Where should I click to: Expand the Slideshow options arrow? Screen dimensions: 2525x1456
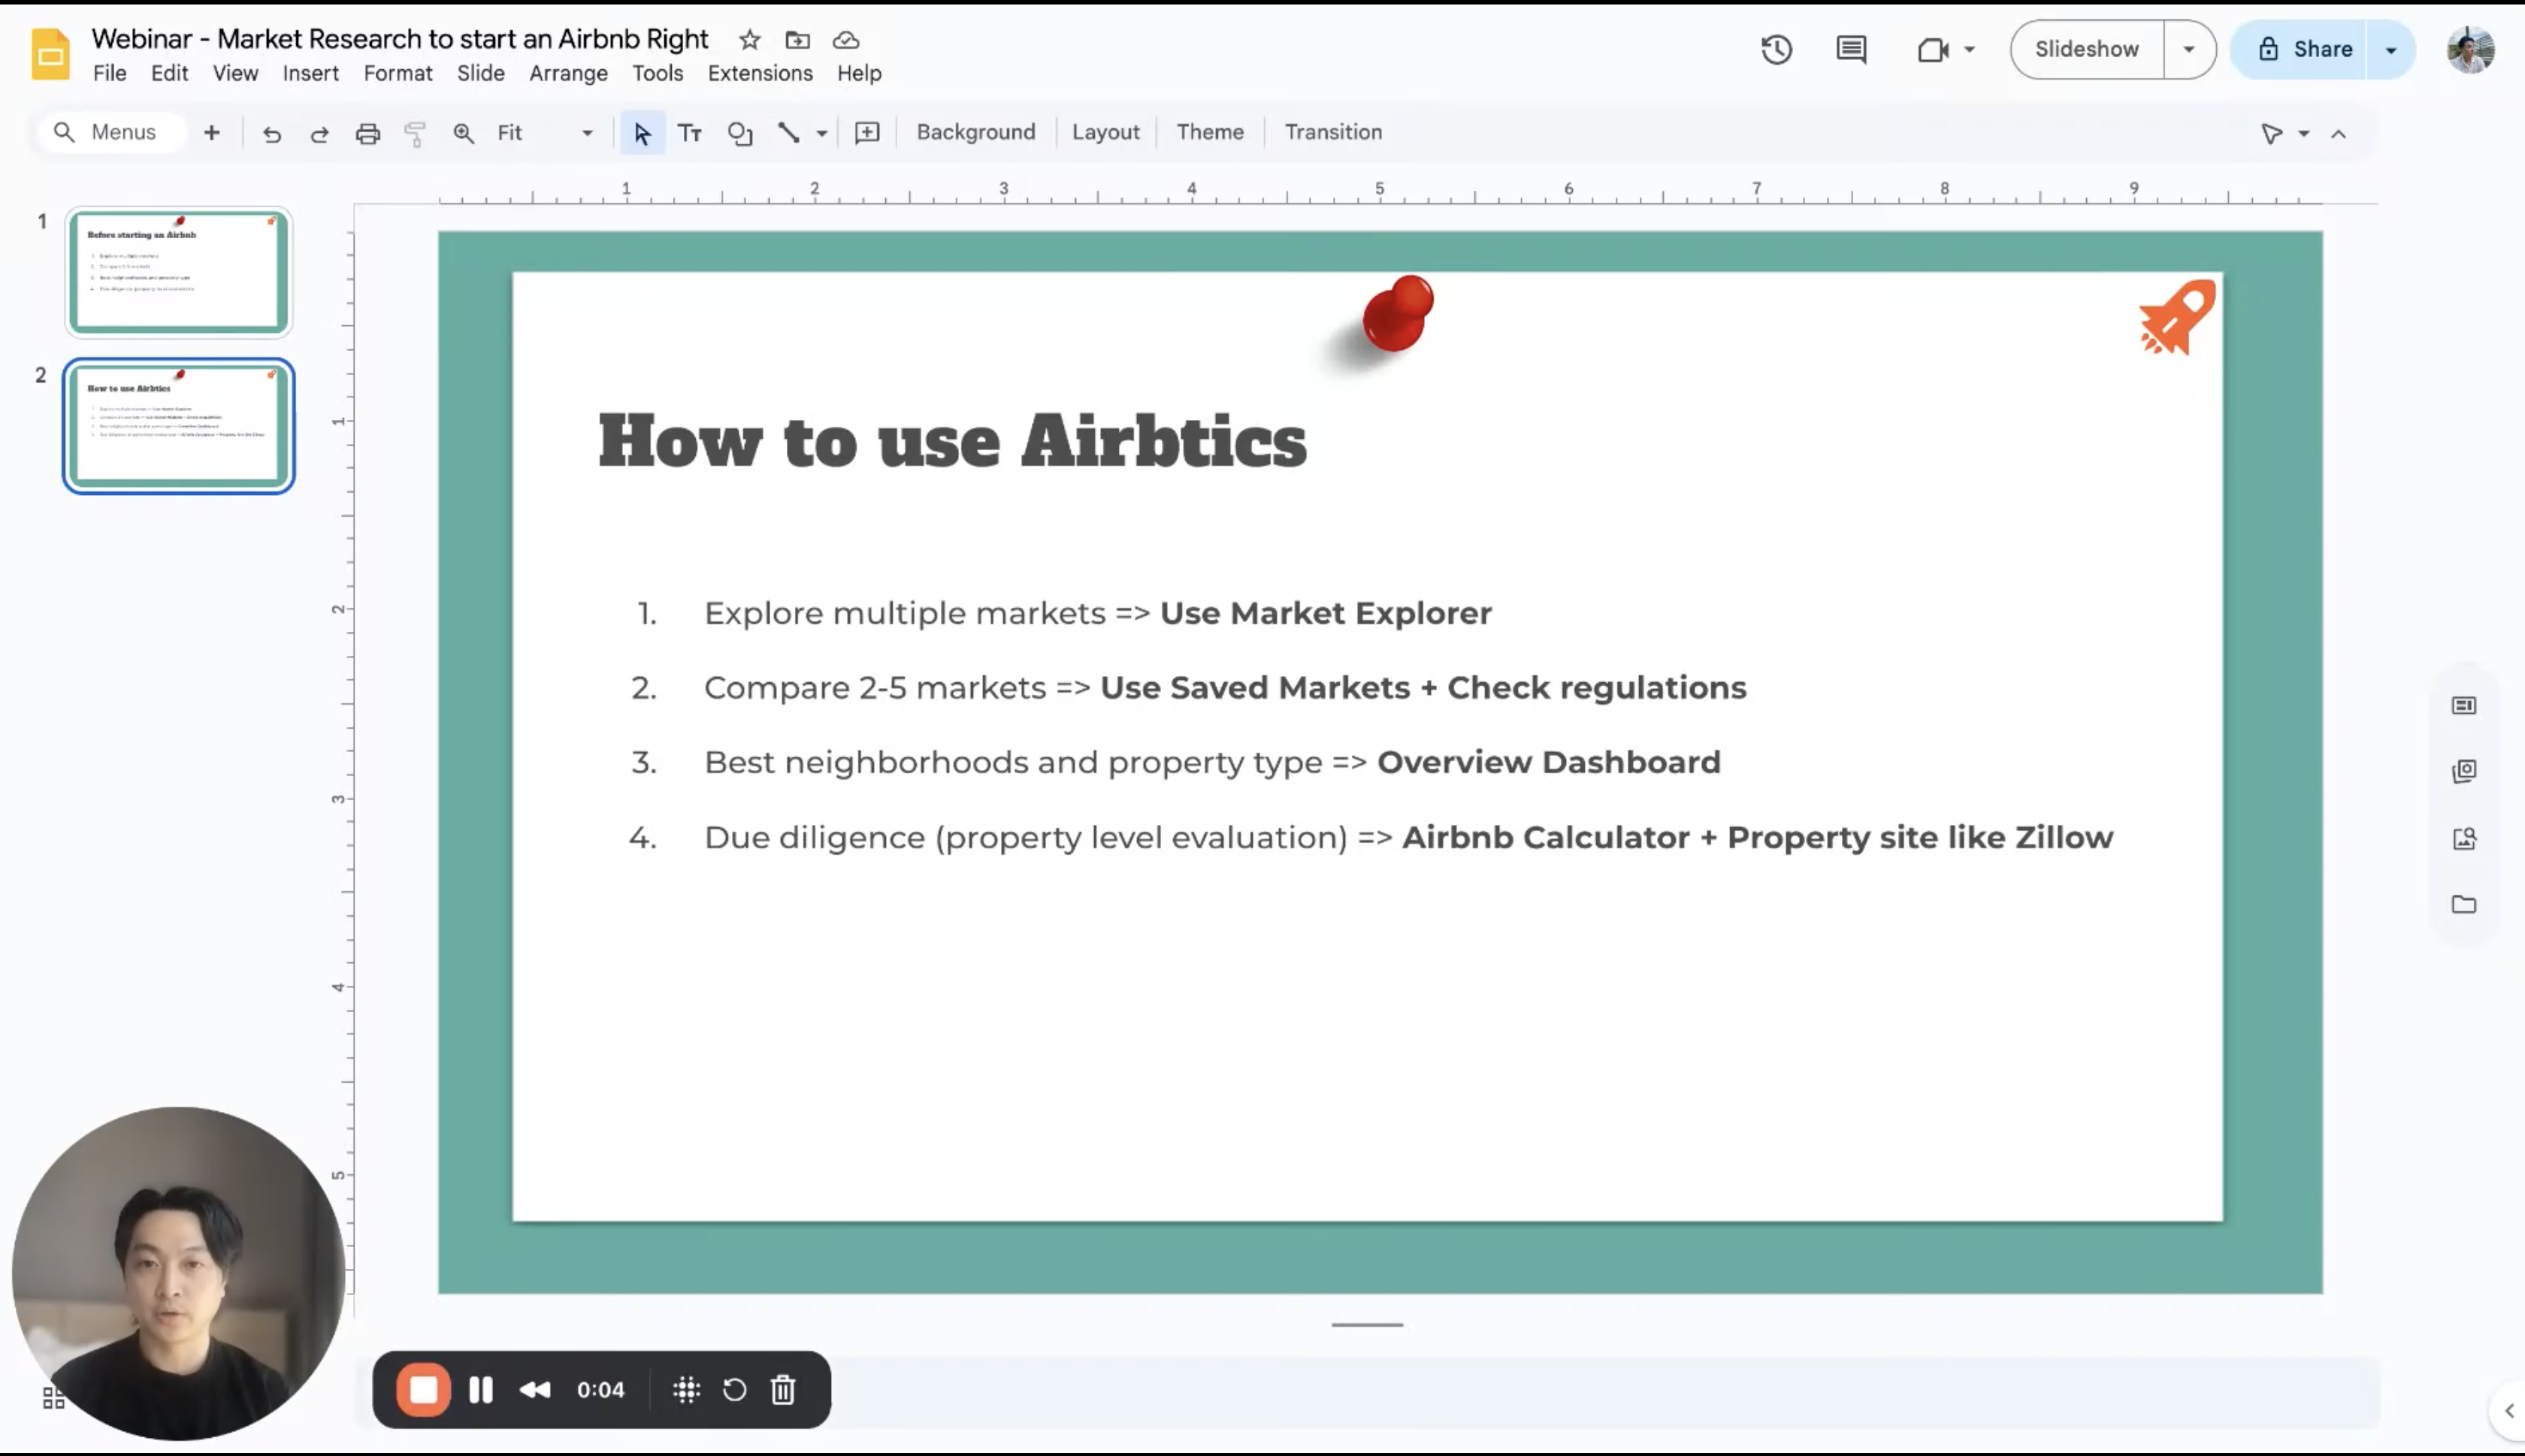tap(2188, 49)
